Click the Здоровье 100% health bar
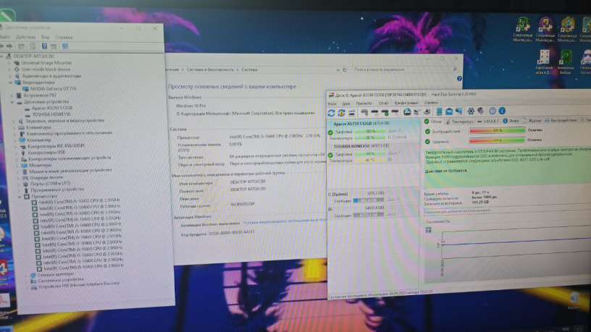Screen dimensions: 591x332 [x=497, y=140]
